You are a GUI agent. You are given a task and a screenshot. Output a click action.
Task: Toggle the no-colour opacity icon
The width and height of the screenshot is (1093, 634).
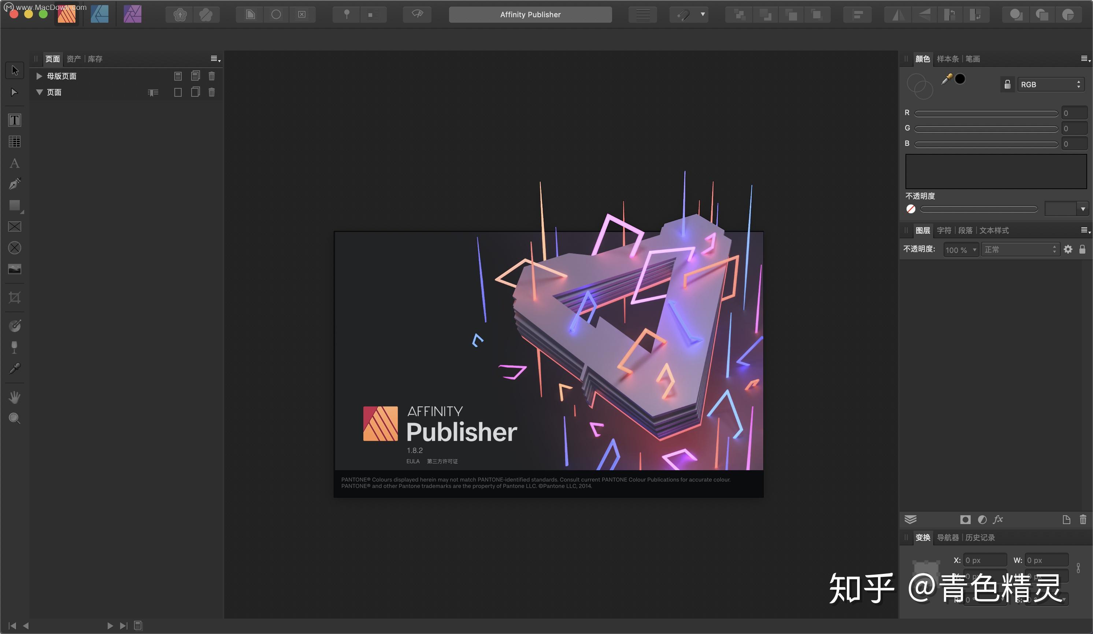[x=911, y=209]
